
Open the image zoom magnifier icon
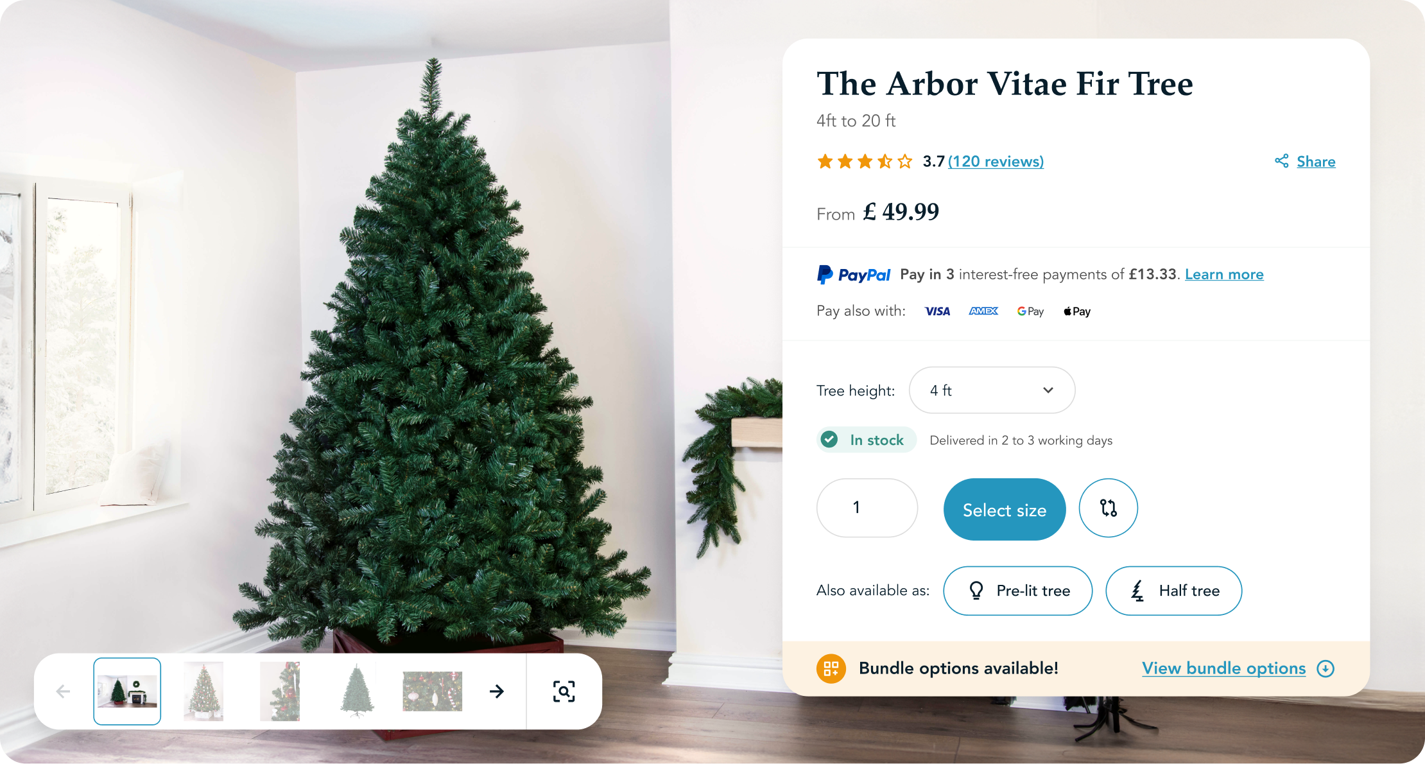pos(564,691)
